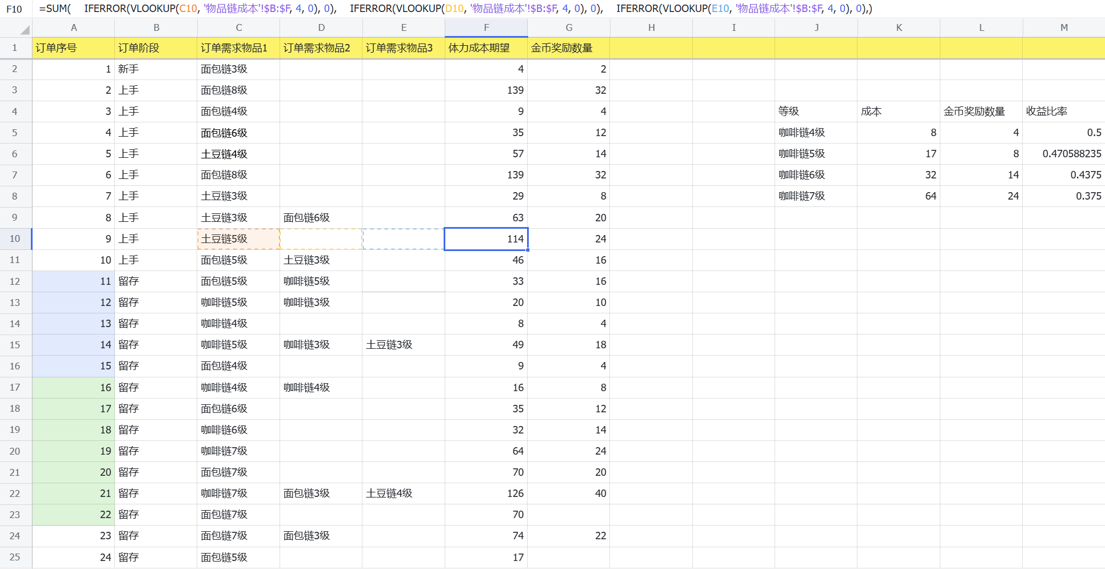Click the F10 cell name box
Screen dimensions: 1105x569
14,9
